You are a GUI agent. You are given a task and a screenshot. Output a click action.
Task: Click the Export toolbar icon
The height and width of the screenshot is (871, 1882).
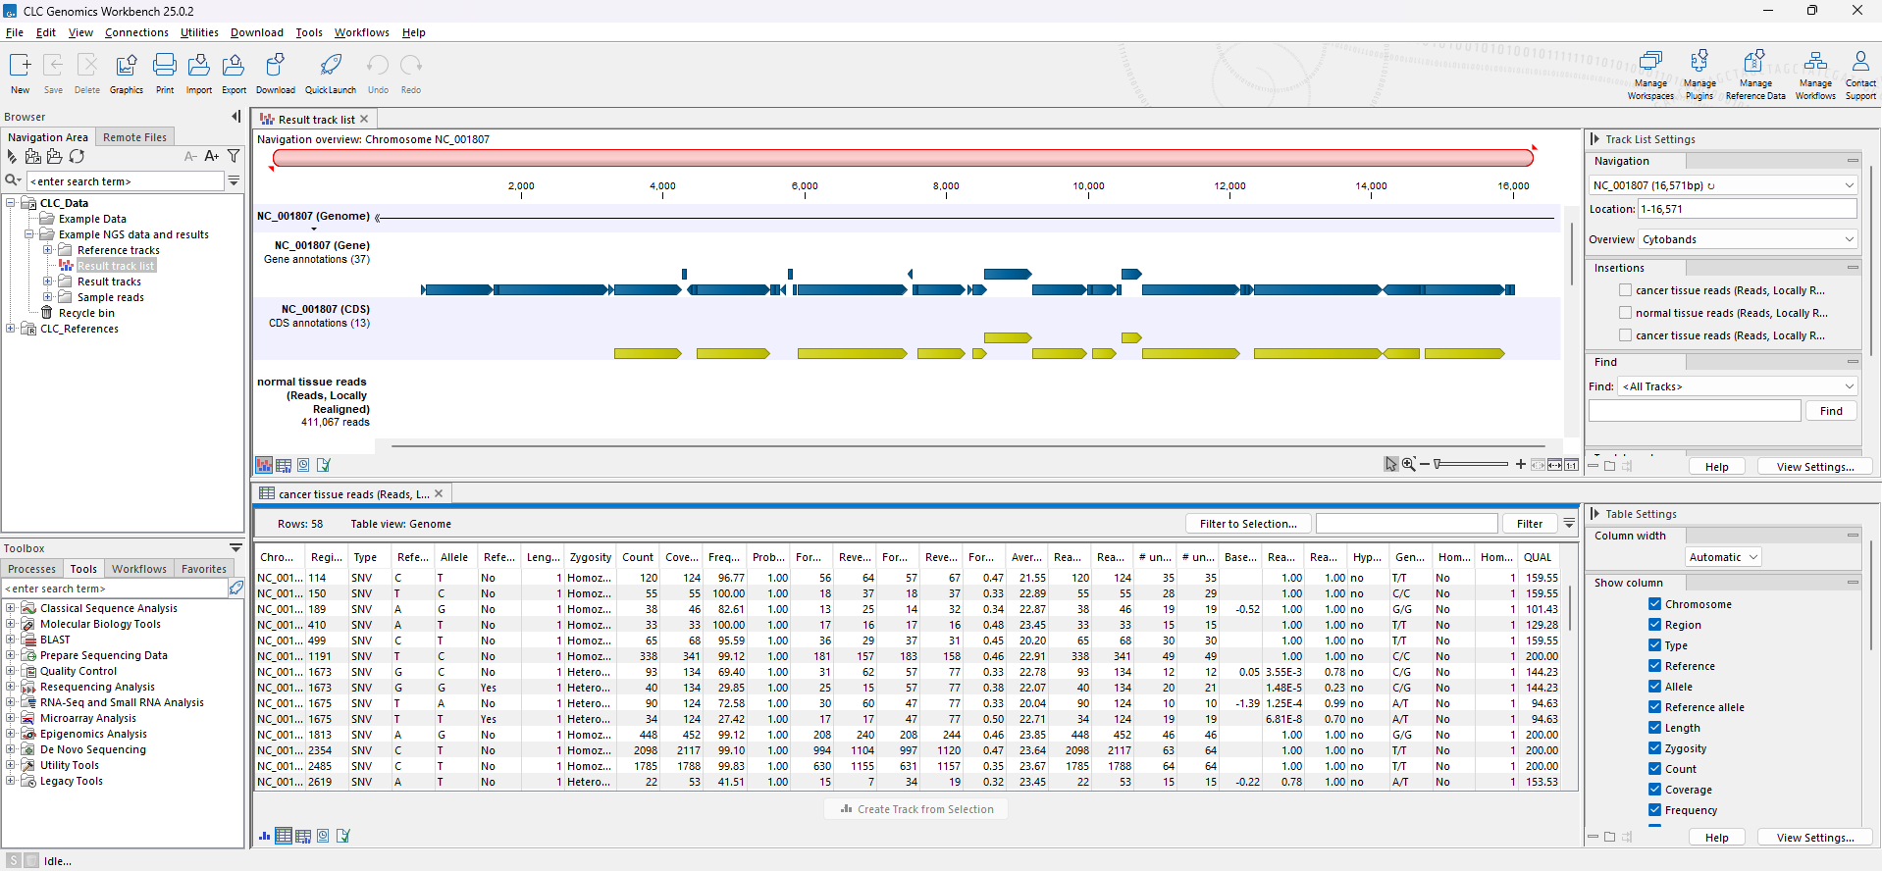tap(234, 67)
